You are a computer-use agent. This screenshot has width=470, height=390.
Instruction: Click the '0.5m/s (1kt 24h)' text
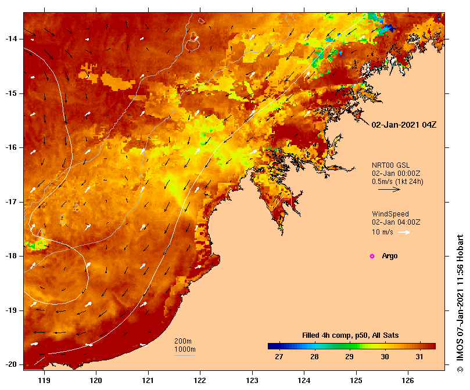[x=397, y=182]
